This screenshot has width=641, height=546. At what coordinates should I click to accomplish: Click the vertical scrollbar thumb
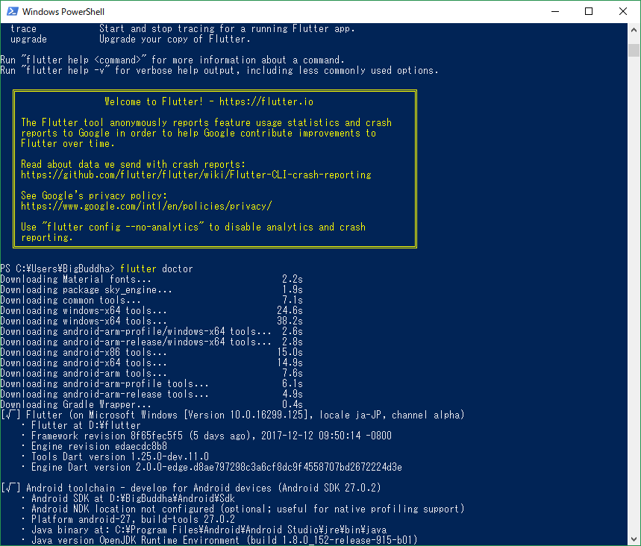coord(634,50)
